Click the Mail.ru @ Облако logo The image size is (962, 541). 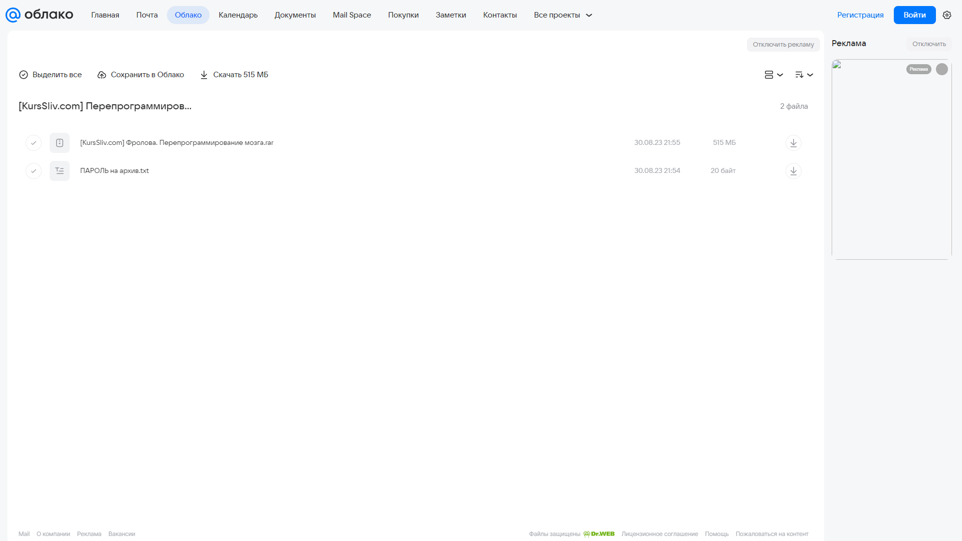pos(39,15)
